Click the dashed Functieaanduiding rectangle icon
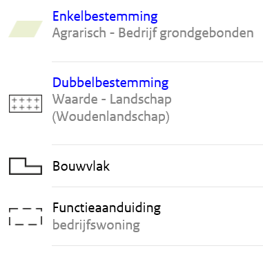 click(26, 216)
